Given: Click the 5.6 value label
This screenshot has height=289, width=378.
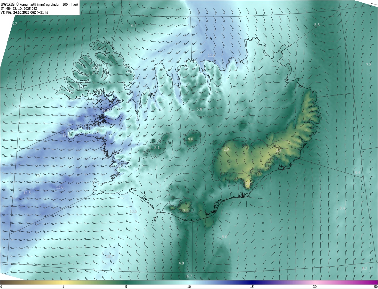Looking at the screenshot, I should (317, 25).
